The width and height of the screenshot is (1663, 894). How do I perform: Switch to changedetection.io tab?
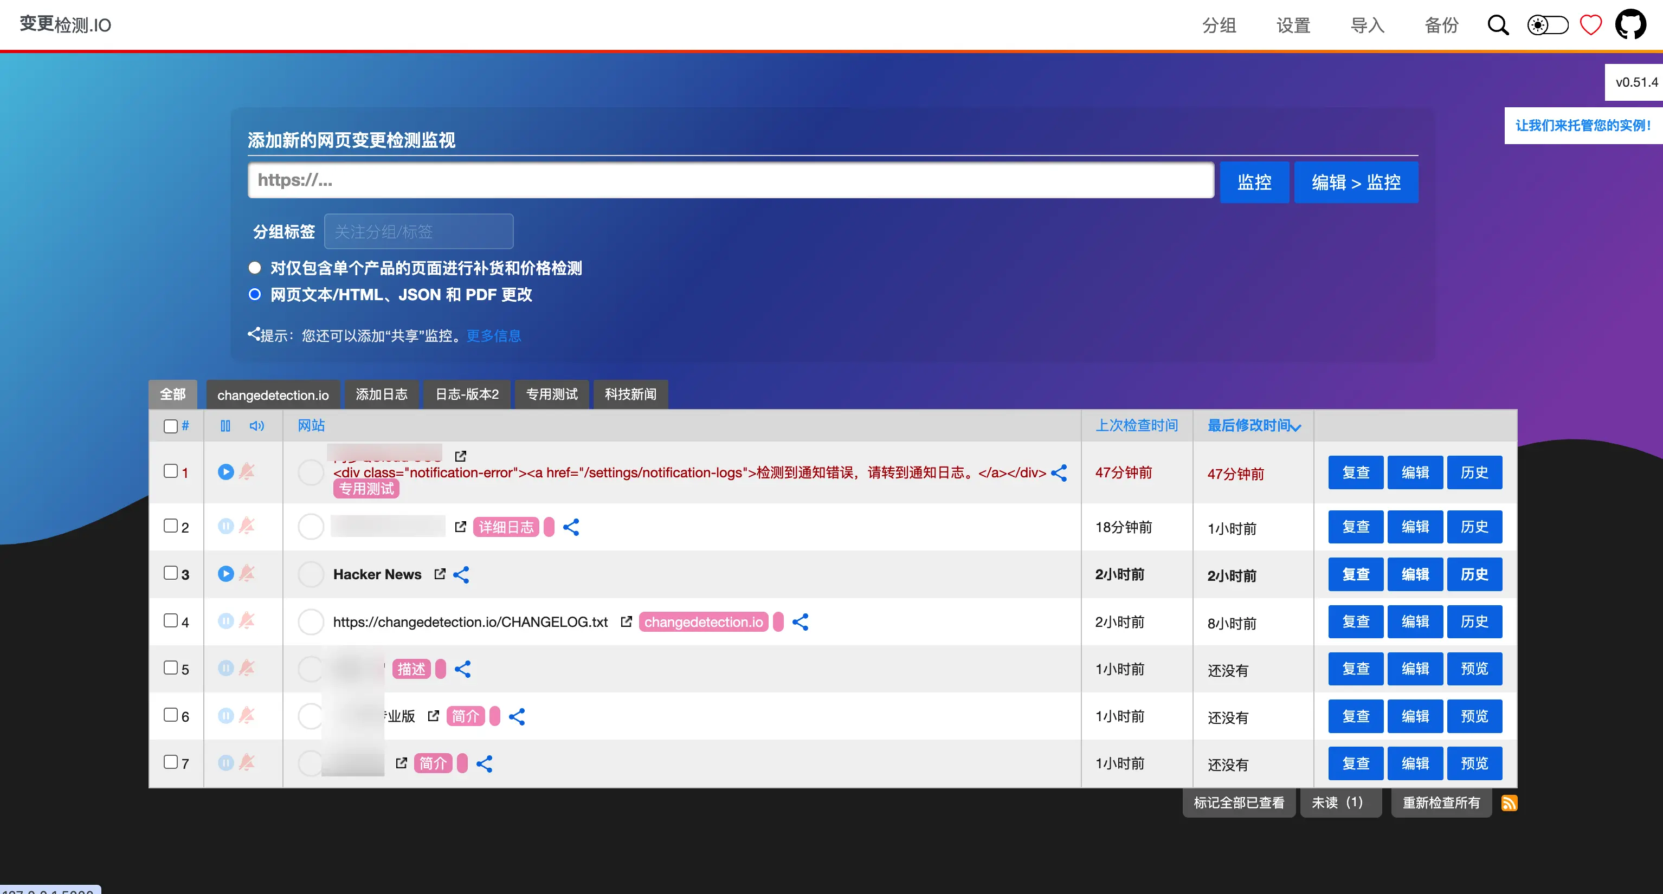tap(273, 394)
